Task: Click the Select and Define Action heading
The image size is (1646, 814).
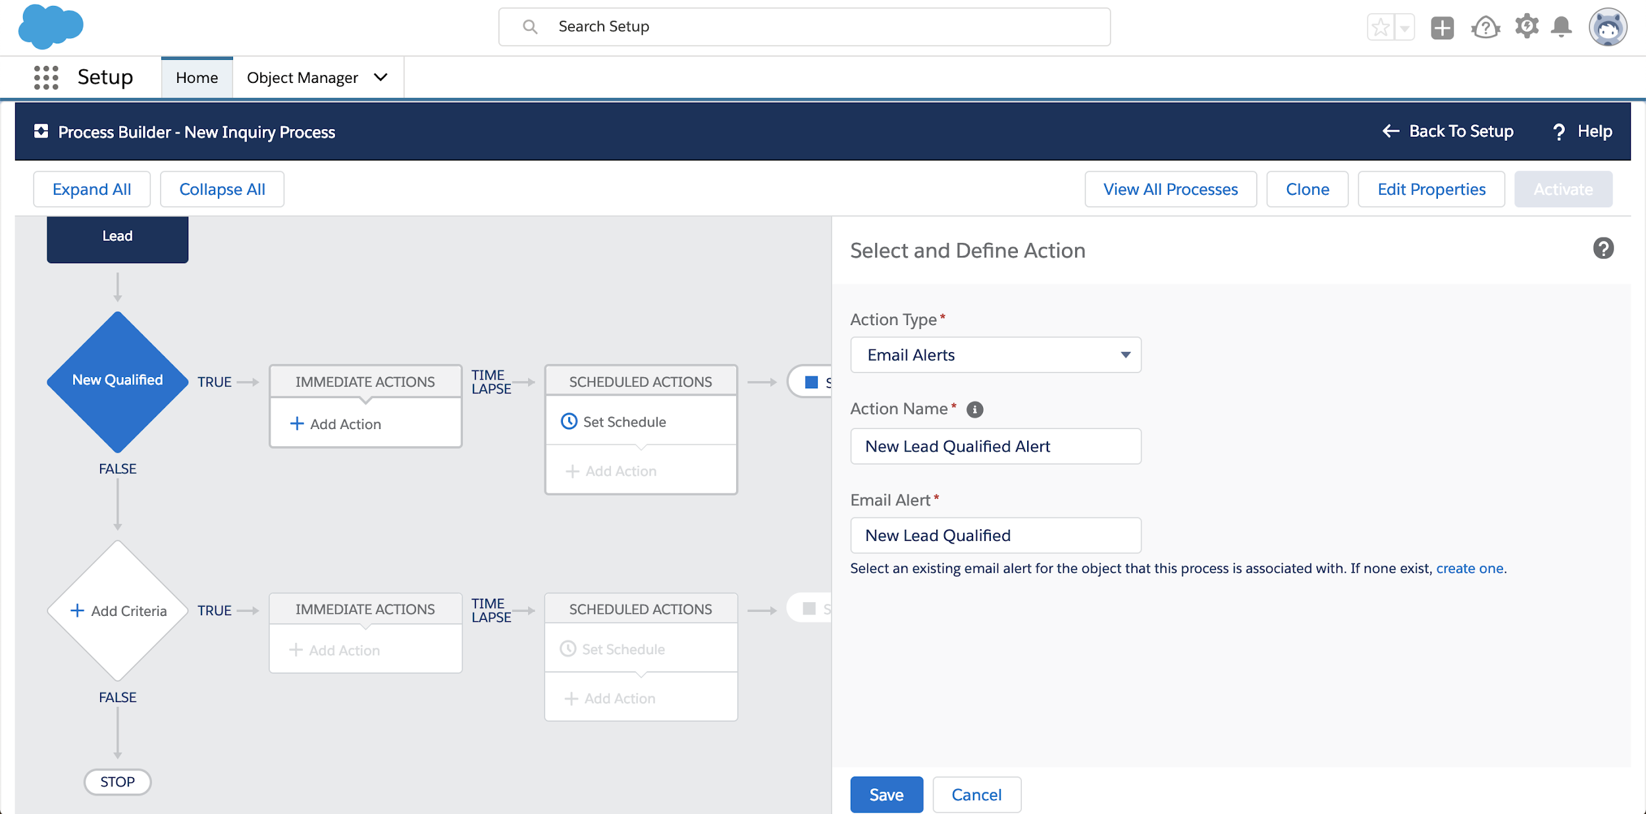Action: tap(967, 251)
